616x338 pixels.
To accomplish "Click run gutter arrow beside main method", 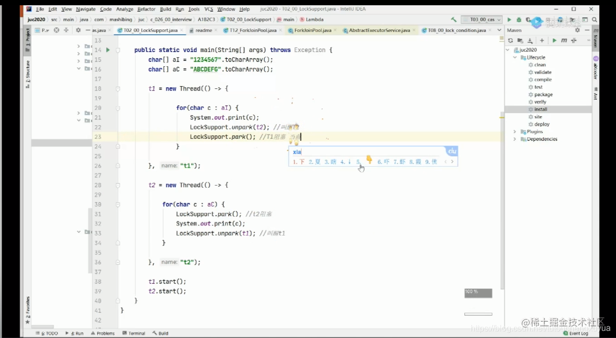I will (107, 50).
